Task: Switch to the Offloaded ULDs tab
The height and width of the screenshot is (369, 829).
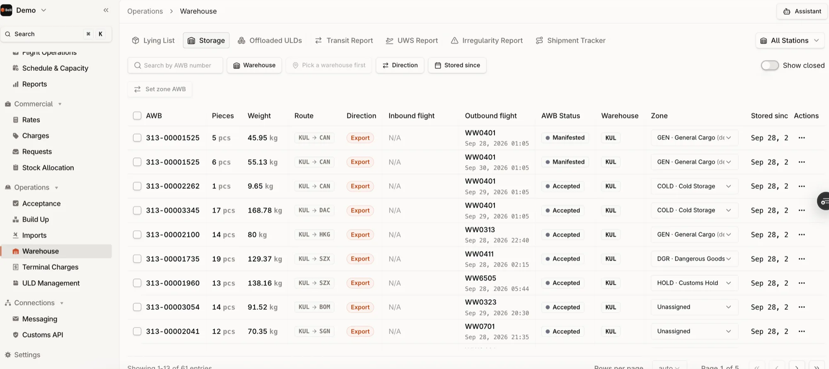Action: tap(270, 41)
